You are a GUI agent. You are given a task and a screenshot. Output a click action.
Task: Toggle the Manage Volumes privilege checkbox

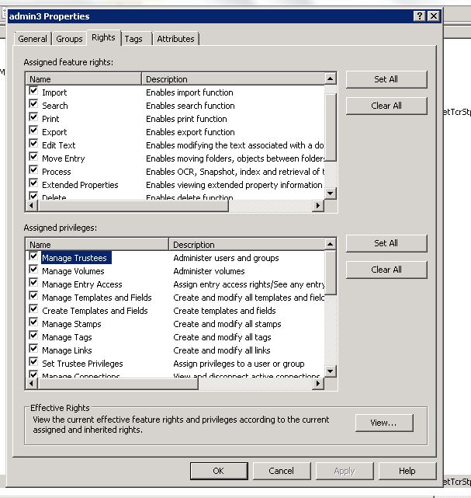pos(33,270)
